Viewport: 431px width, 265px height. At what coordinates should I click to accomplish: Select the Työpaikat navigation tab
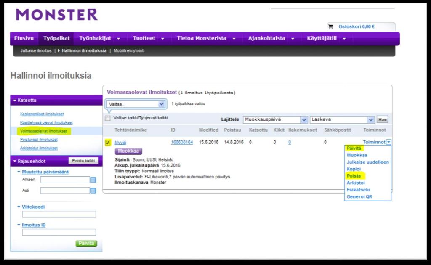click(x=56, y=38)
